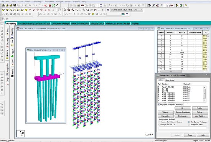The width and height of the screenshot is (211, 142).
Task: Click the blue square icon after teal icon
Action: pos(127,14)
